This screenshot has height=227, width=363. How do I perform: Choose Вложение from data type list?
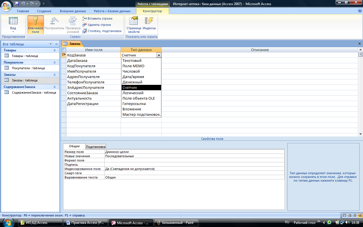(x=141, y=109)
